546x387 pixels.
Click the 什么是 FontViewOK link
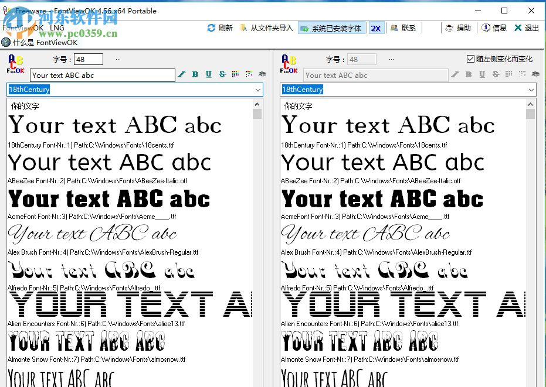40,42
